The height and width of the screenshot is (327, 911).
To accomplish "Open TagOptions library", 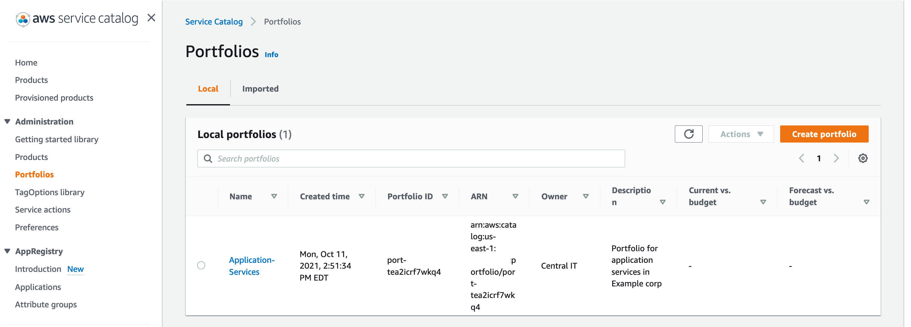I will pos(50,192).
